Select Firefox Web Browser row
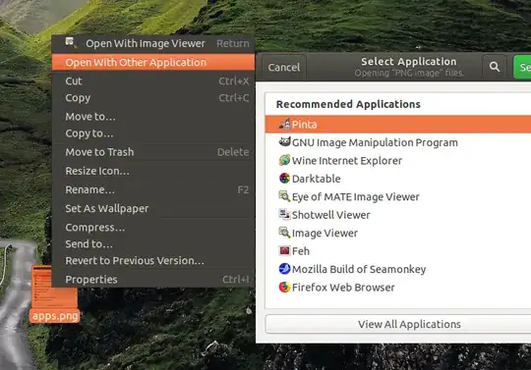Image resolution: width=531 pixels, height=370 pixels. tap(398, 288)
